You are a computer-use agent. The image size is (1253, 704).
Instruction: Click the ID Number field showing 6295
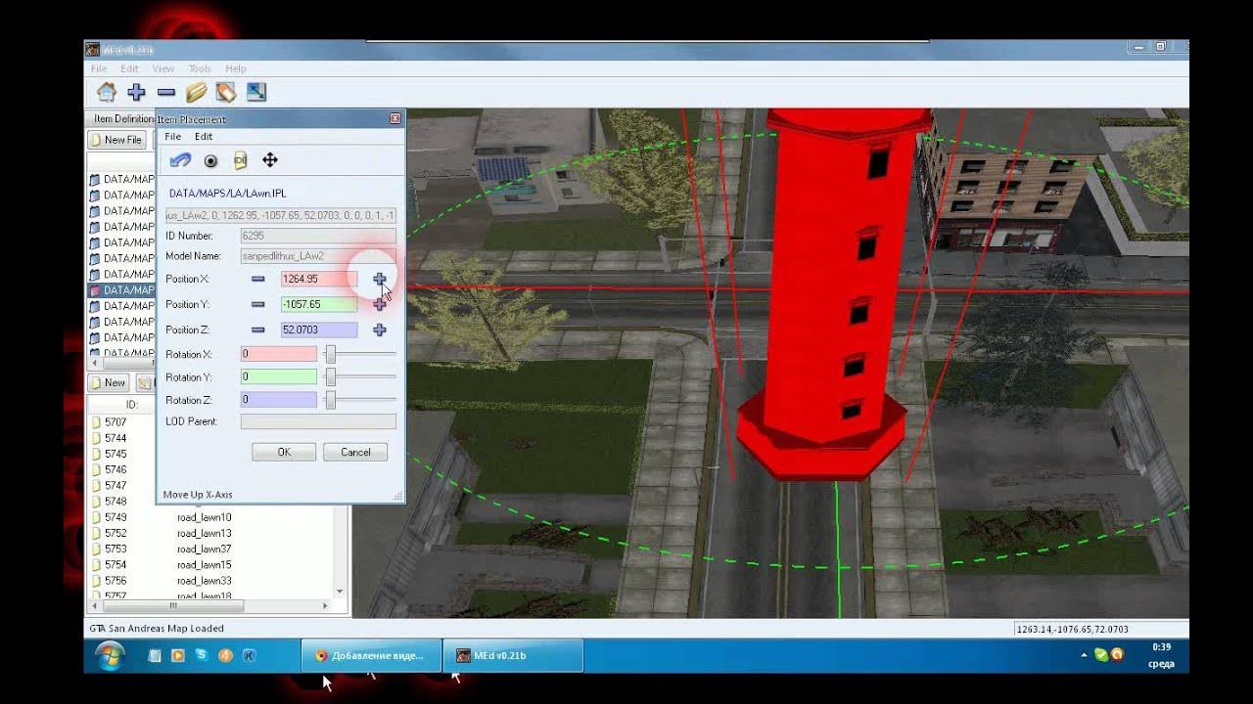[x=318, y=236]
